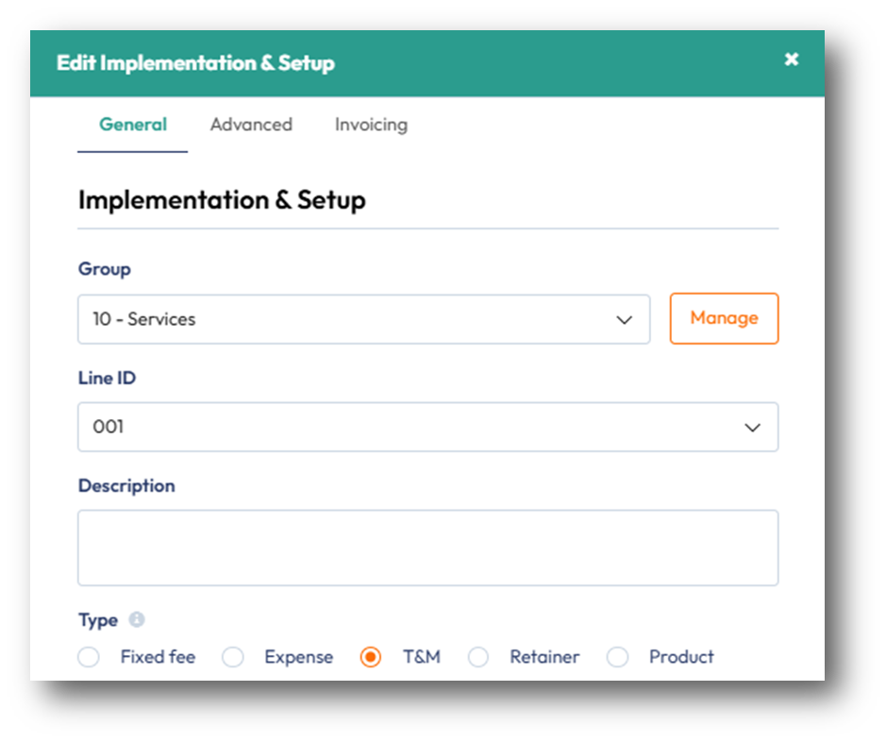Click the 'Implementation & Setup' section heading

(x=222, y=200)
